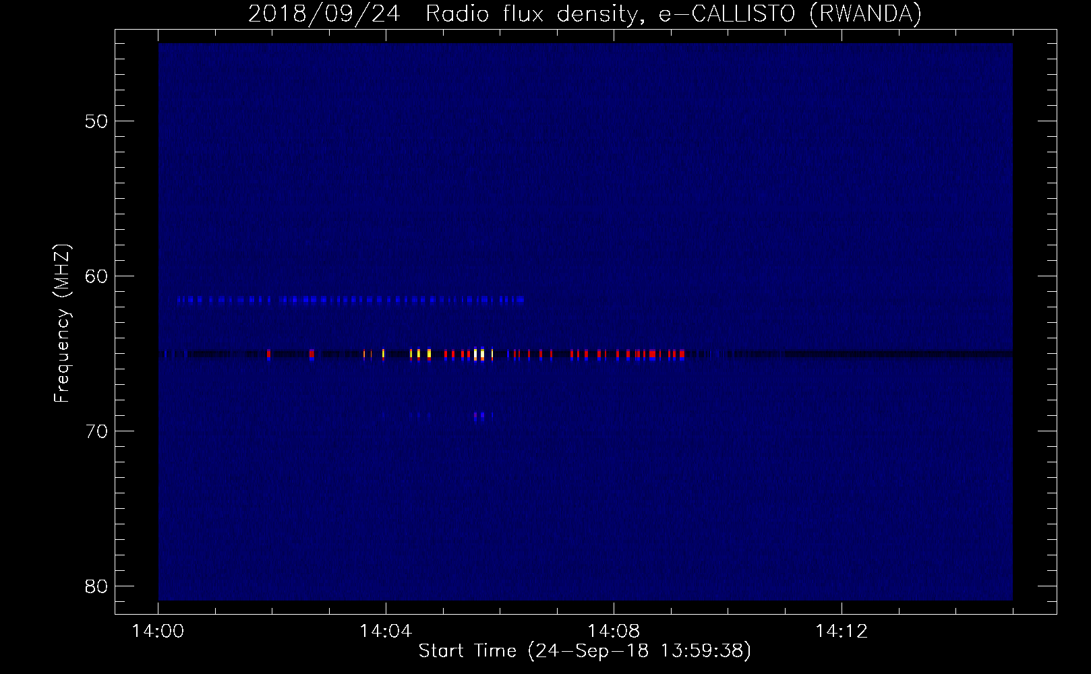Screen dimensions: 1091x674
Task: Click the 14:12 time tick label
Action: point(842,632)
